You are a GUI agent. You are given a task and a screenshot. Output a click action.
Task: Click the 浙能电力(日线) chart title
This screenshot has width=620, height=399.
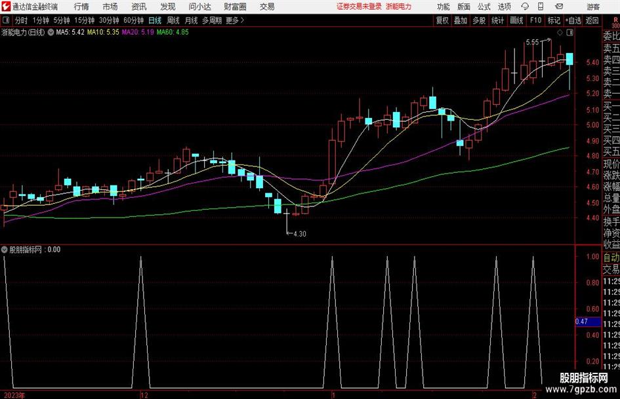tap(23, 32)
